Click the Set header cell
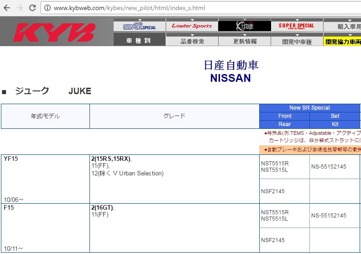Image resolution: width=361 pixels, height=254 pixels. click(x=335, y=116)
